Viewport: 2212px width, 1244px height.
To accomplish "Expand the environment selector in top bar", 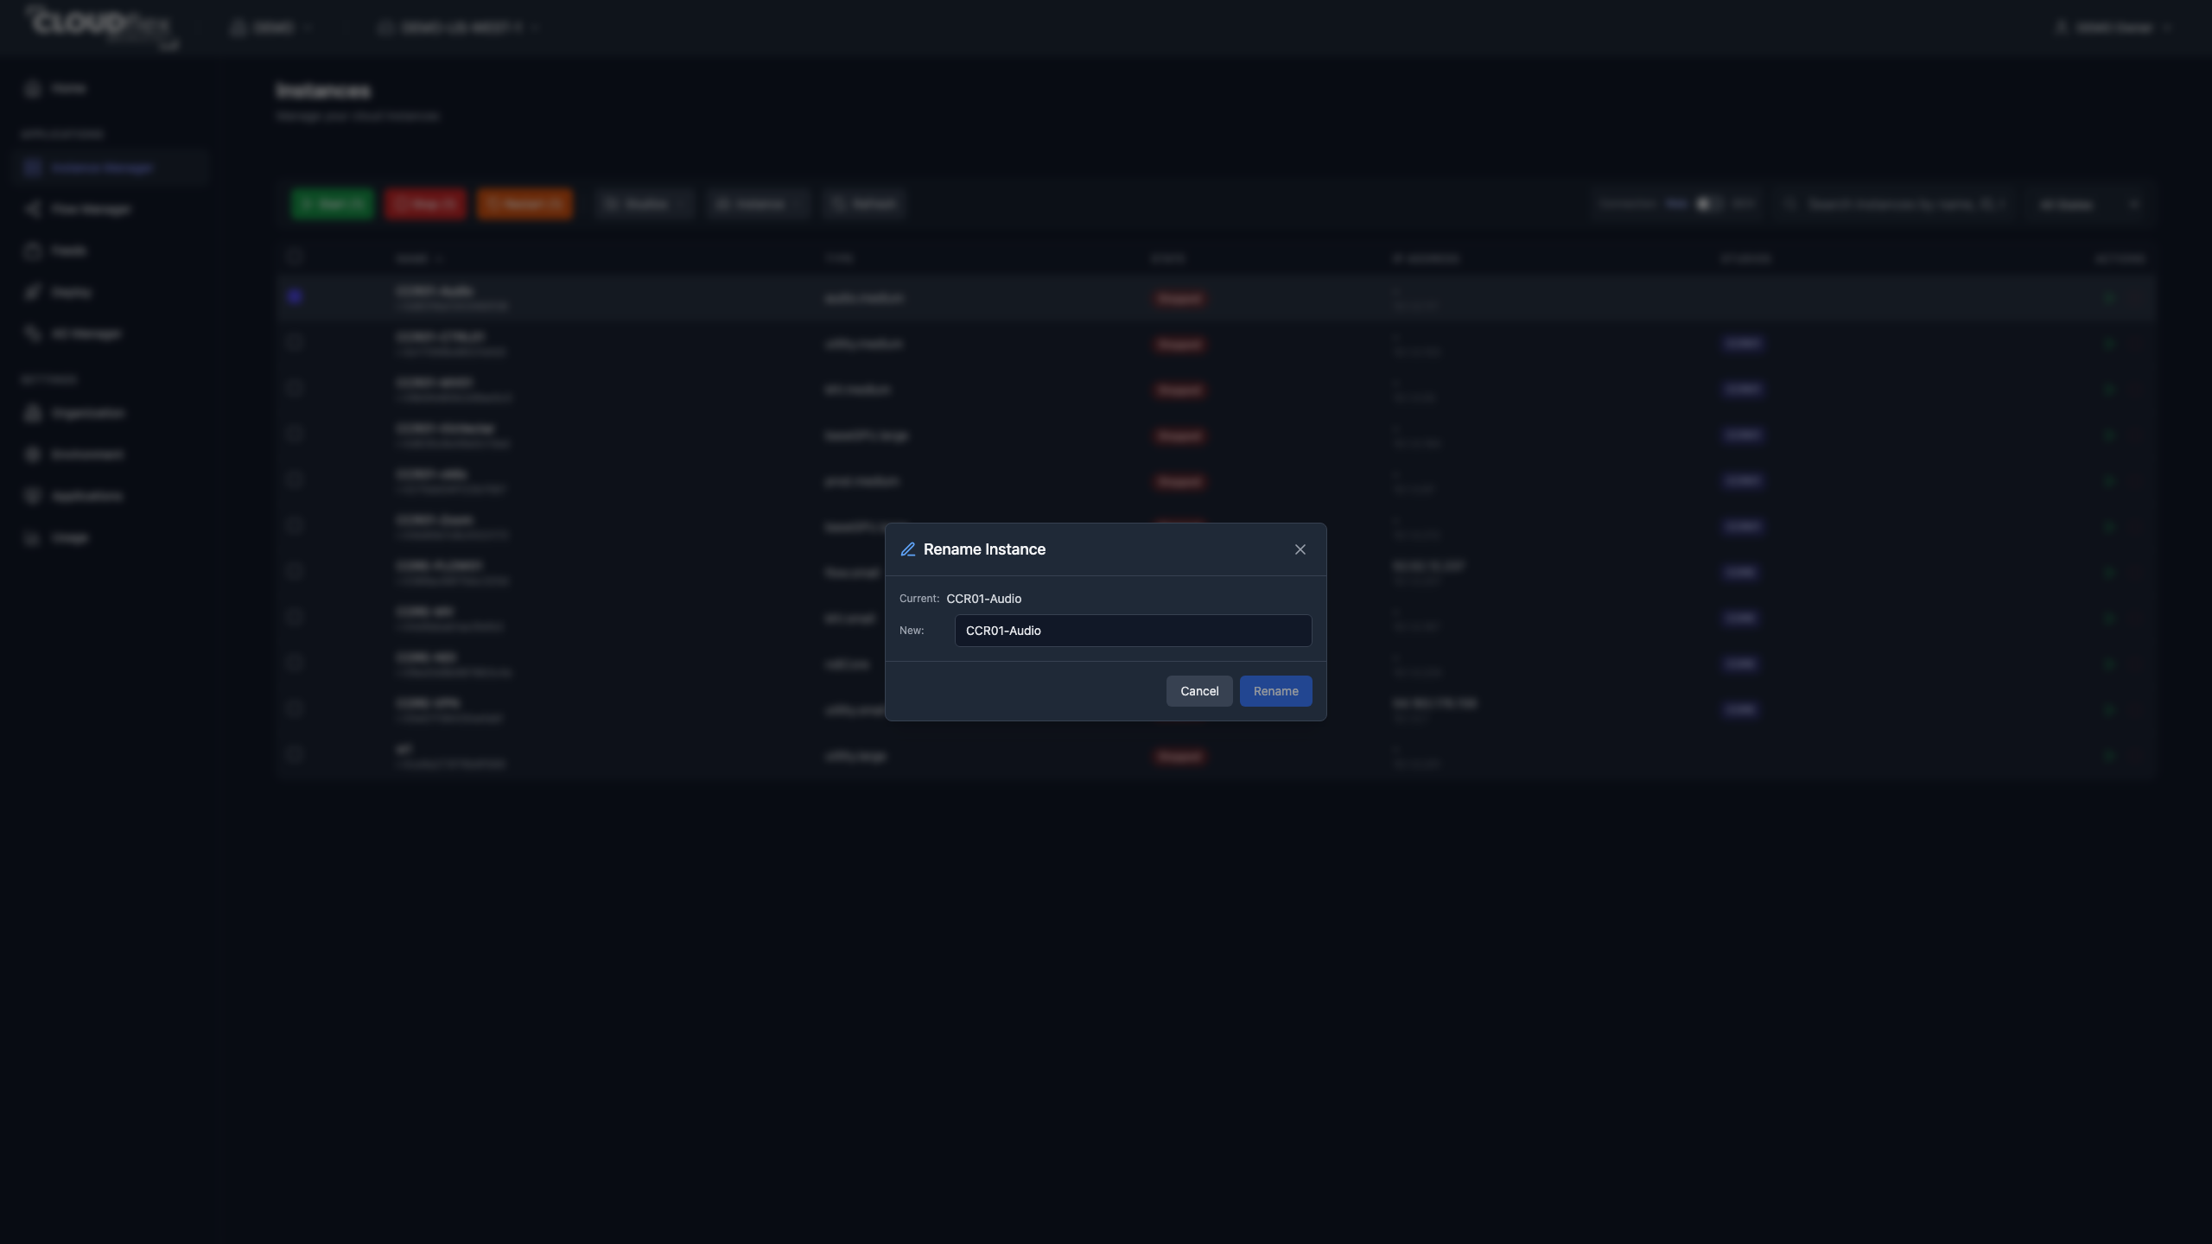I will click(x=458, y=28).
